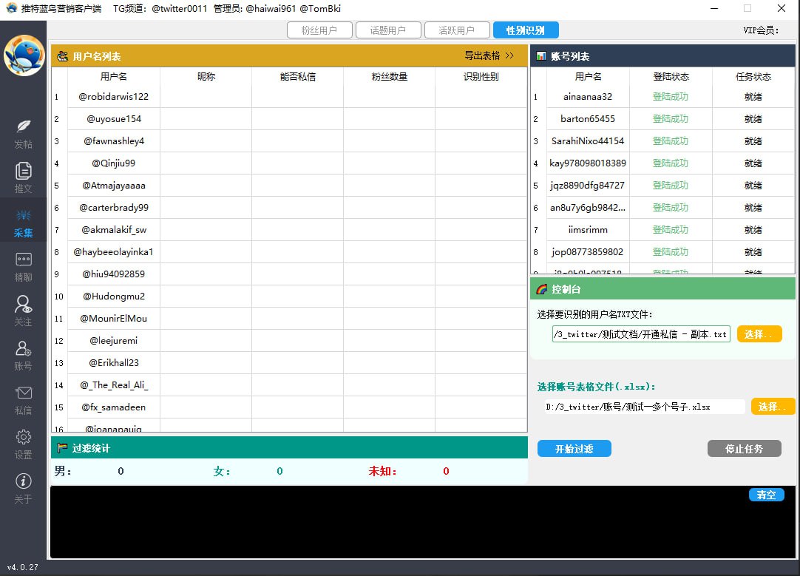Open the 推文 (tweets) sidebar icon

[x=23, y=172]
